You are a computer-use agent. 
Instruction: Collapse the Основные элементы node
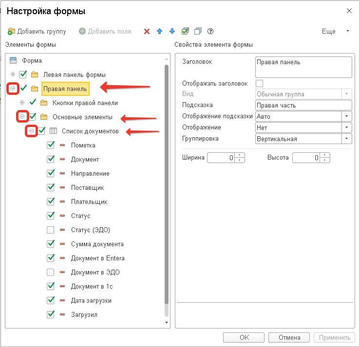(22, 117)
